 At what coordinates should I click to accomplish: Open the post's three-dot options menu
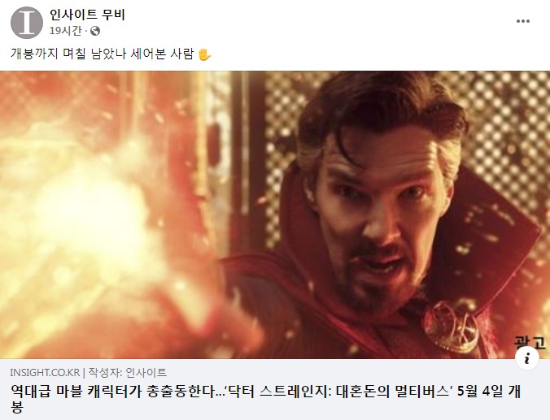pyautogui.click(x=522, y=21)
